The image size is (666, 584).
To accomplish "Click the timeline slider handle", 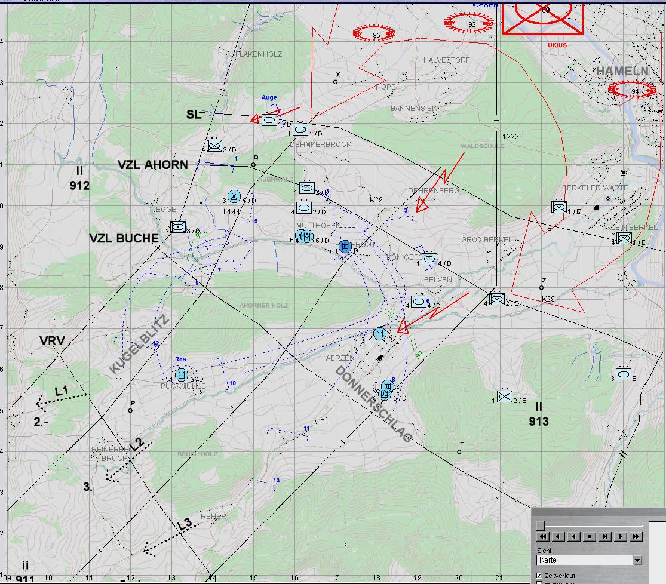I will tap(541, 526).
